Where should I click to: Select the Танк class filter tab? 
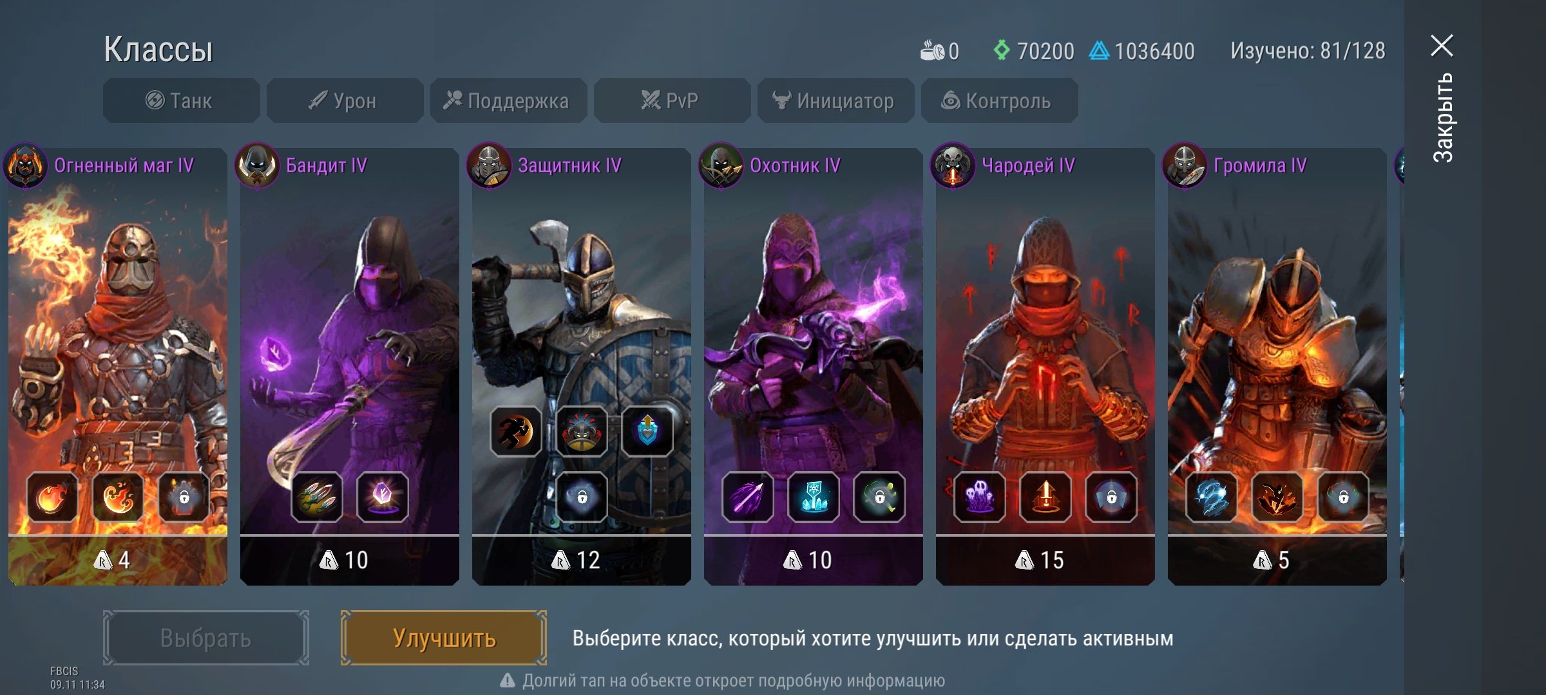[181, 101]
